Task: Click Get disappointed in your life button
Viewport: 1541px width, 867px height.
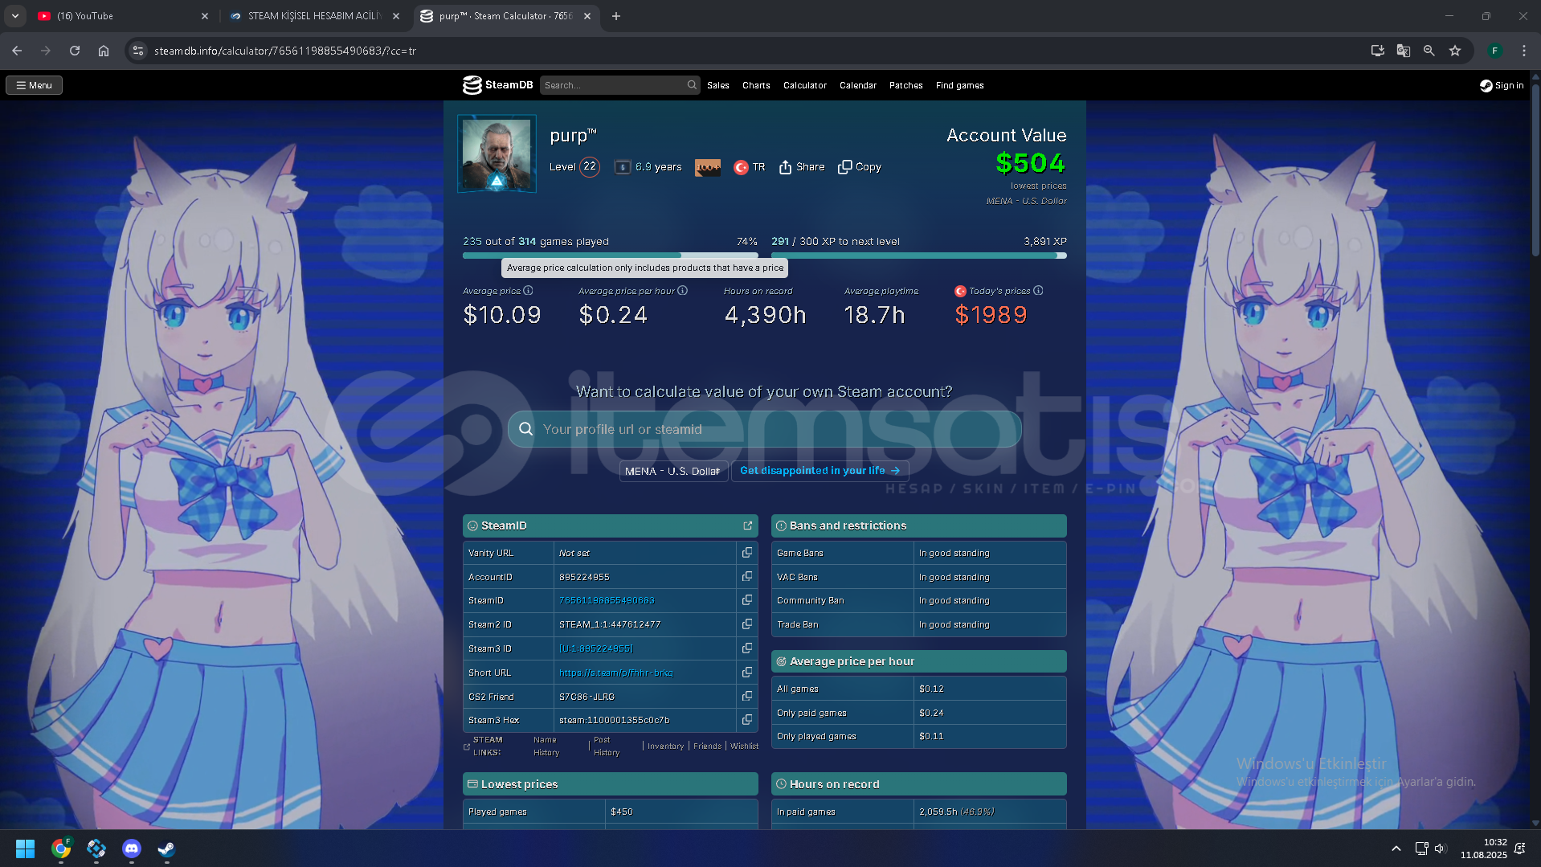Action: 820,471
